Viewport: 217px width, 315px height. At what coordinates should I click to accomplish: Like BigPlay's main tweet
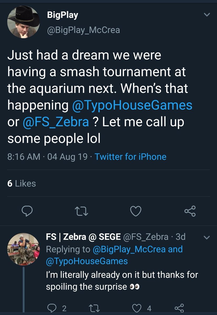(136, 211)
